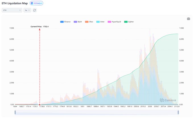Click the 2112.8 x-axis label
Viewport: 193px width, 119px height.
click(x=177, y=107)
